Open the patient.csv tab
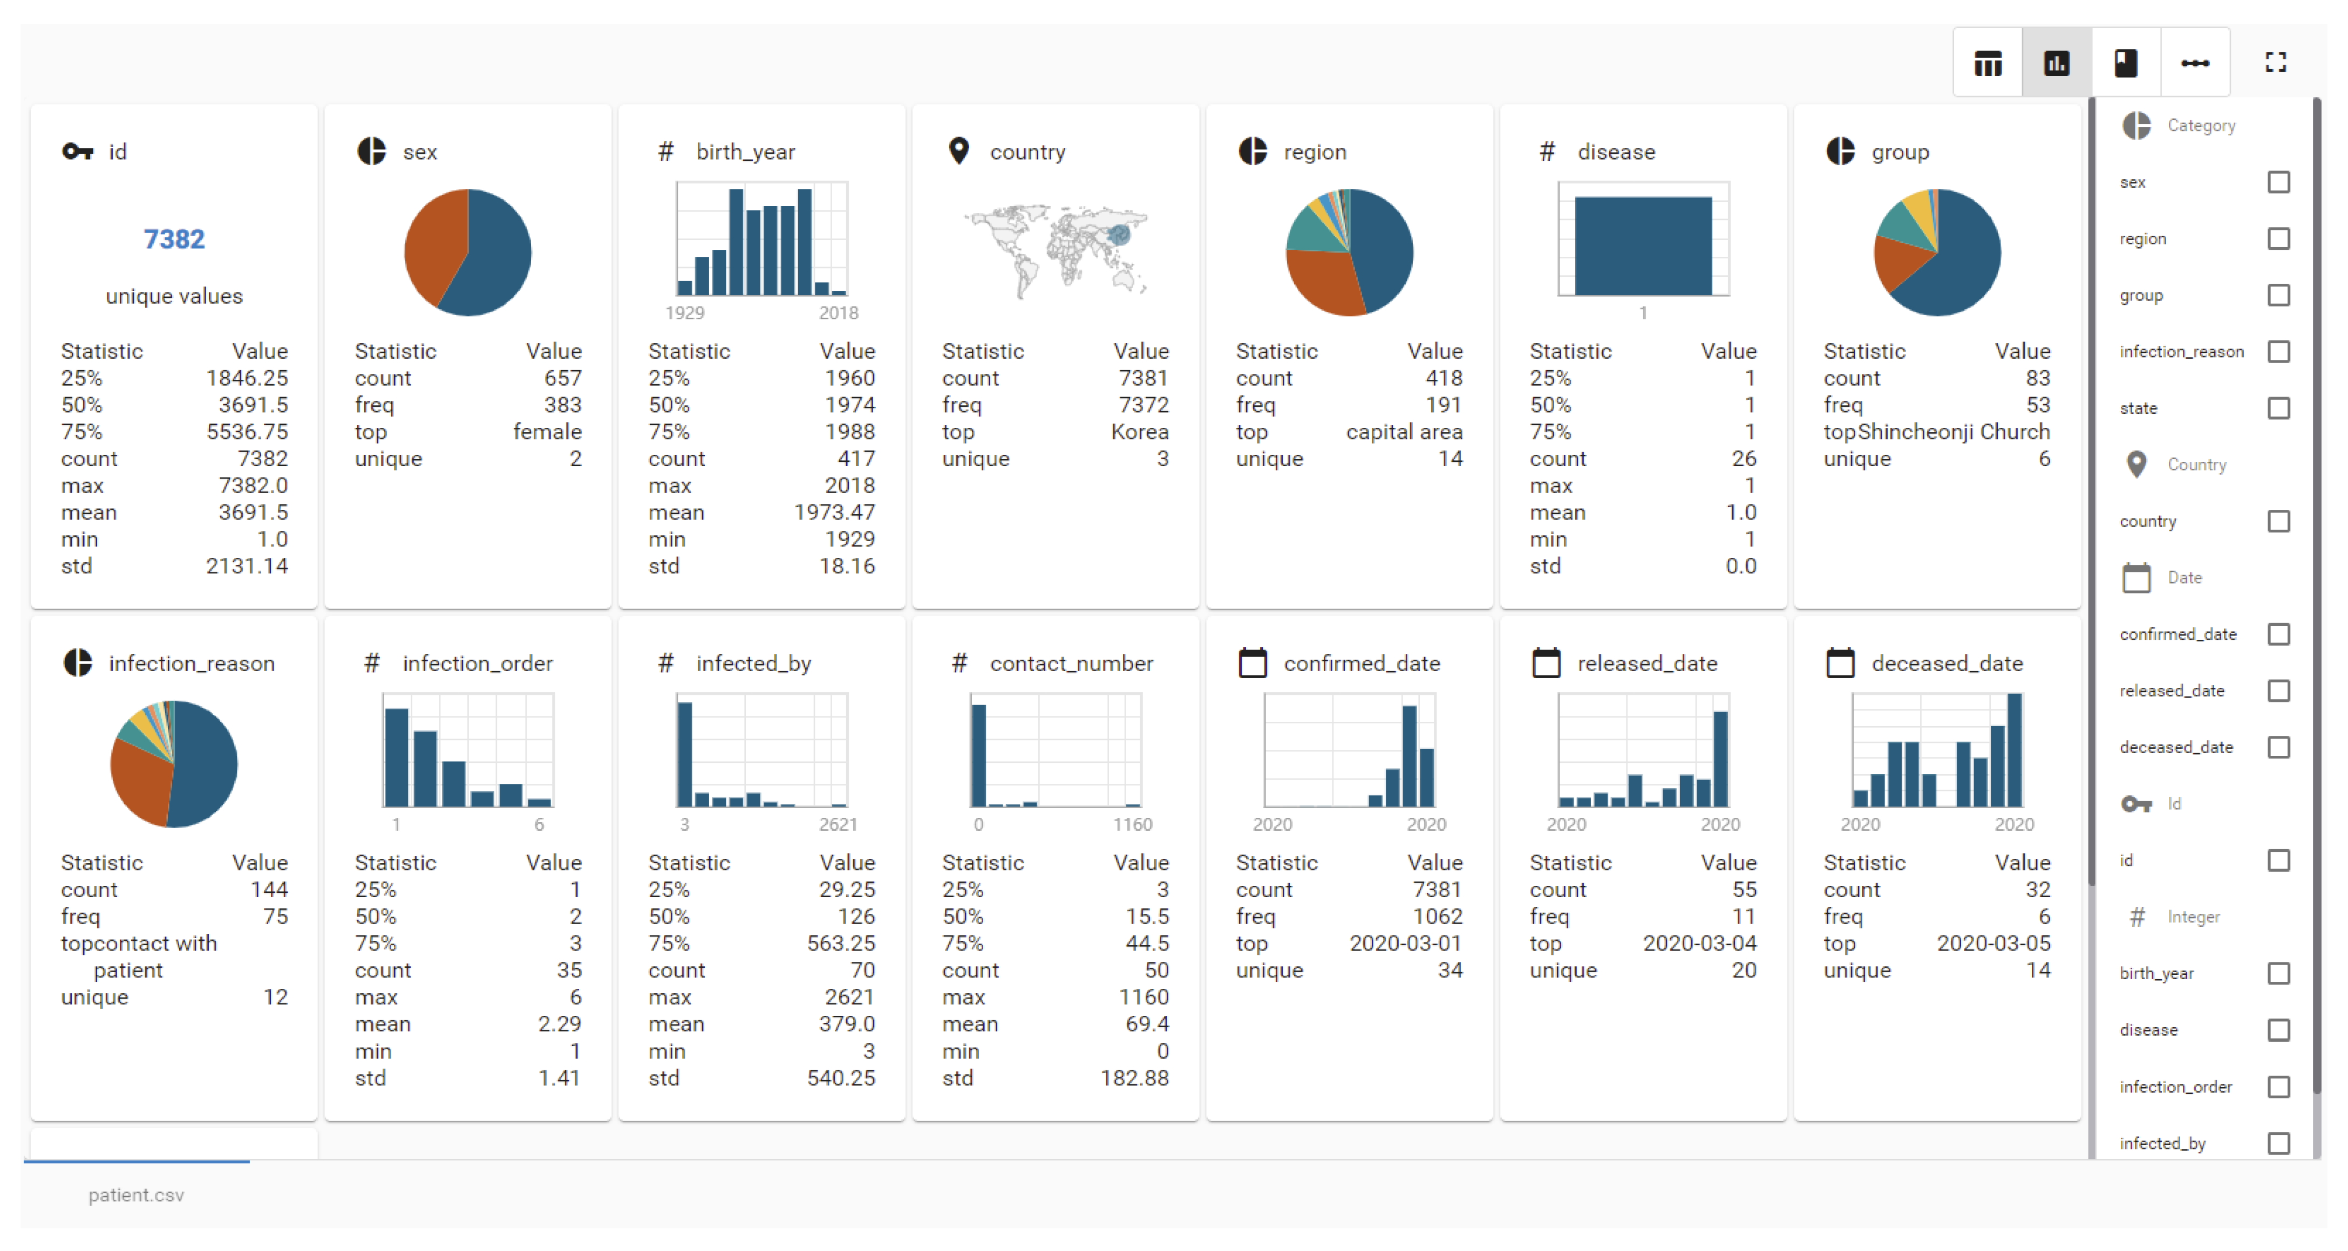The image size is (2348, 1251). tap(136, 1194)
